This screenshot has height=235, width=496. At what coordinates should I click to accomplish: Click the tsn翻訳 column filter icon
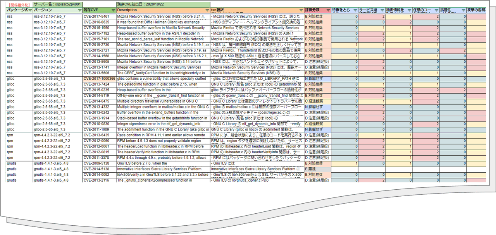(x=301, y=10)
